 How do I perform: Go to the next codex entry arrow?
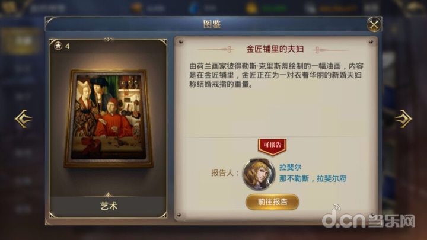(403, 119)
